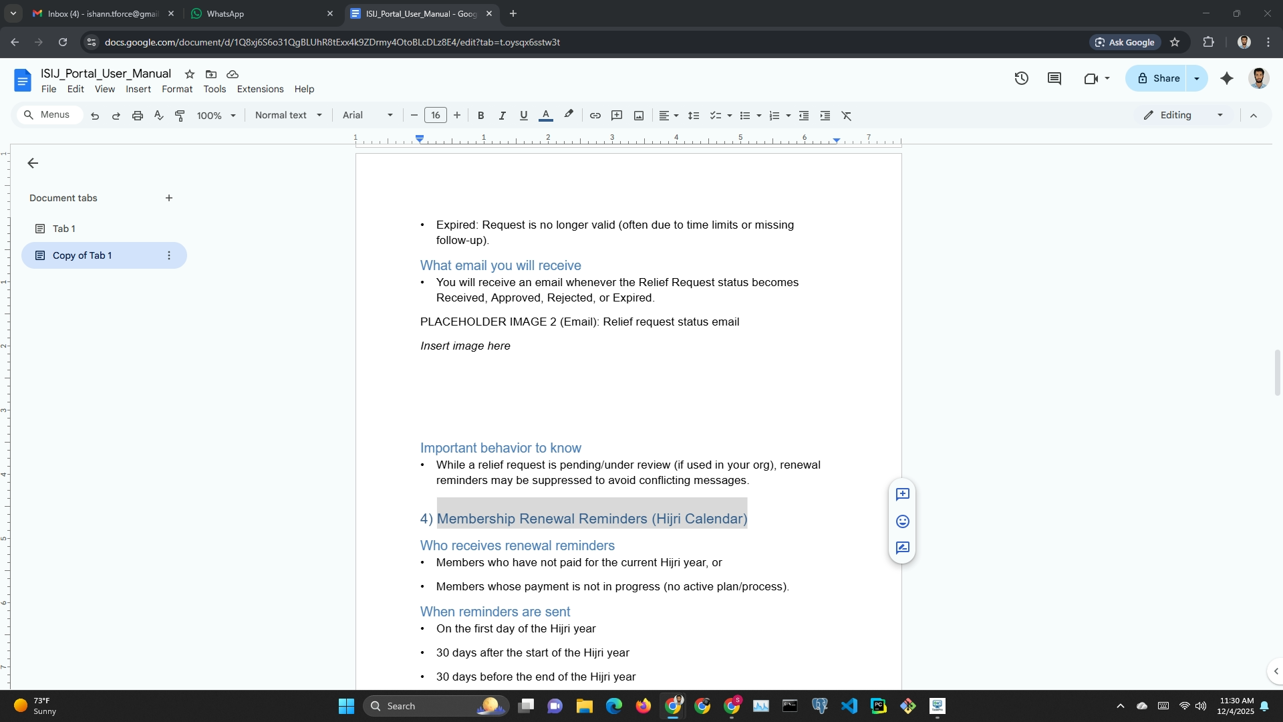Click the Share button

tap(1157, 78)
